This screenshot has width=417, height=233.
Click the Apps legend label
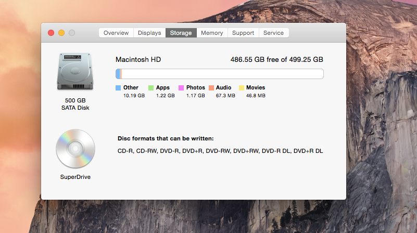[x=163, y=88]
